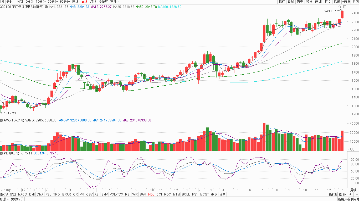Open 多周期 multi-period view
The width and height of the screenshot is (359, 201).
(104, 2)
